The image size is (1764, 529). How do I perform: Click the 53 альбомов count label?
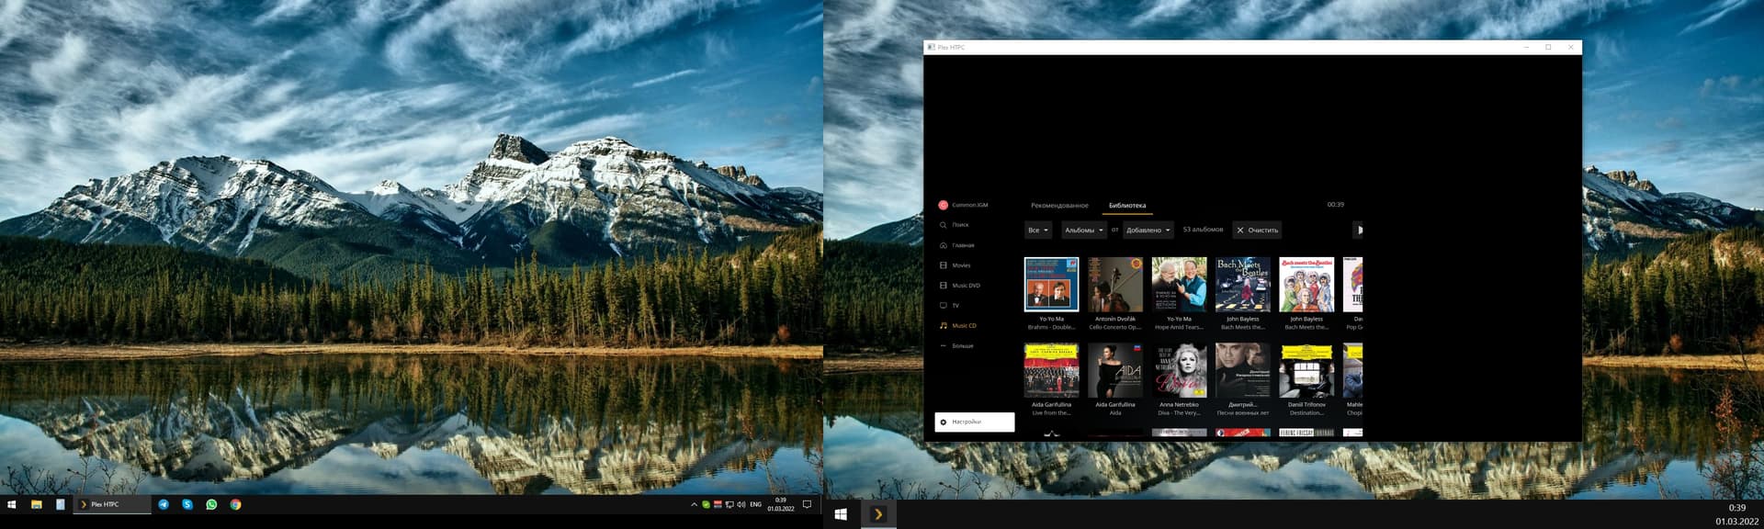1203,230
